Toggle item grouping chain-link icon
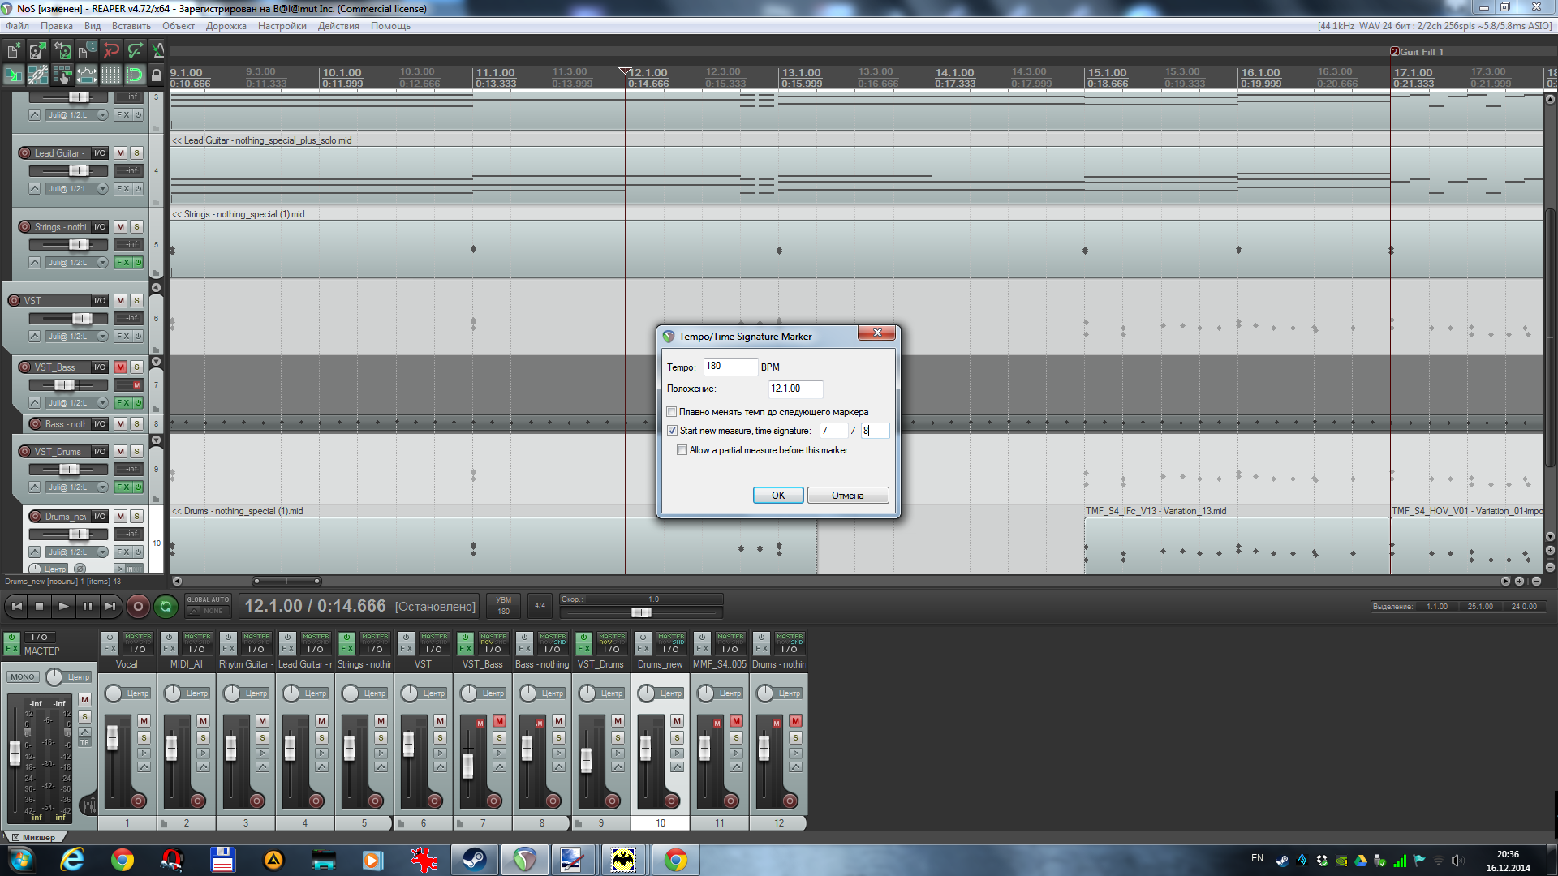Image resolution: width=1558 pixels, height=876 pixels. (x=38, y=75)
